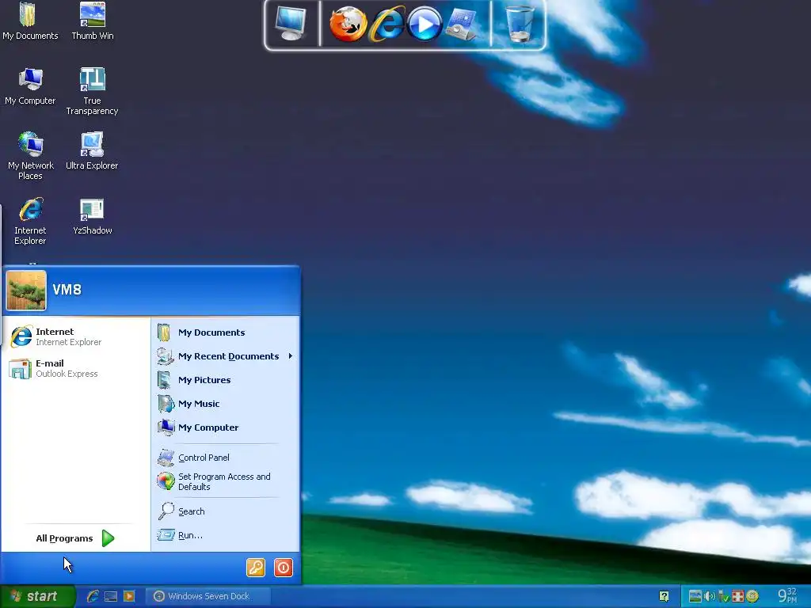Open the Run... dialog
811x608 pixels.
(x=226, y=535)
